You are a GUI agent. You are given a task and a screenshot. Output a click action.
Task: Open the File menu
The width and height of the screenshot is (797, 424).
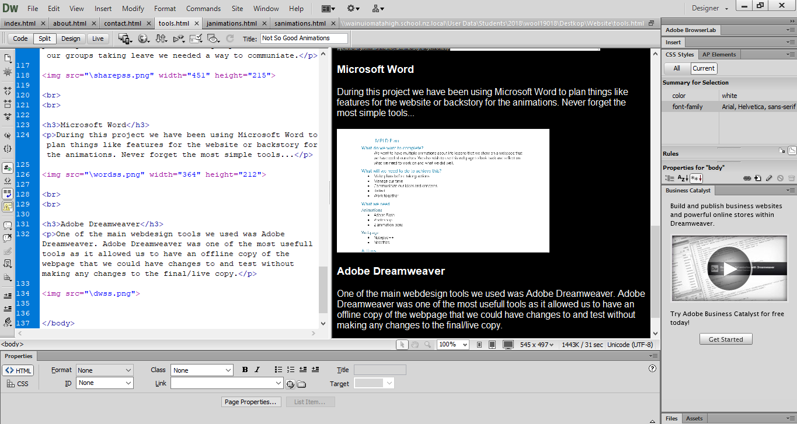click(x=33, y=9)
